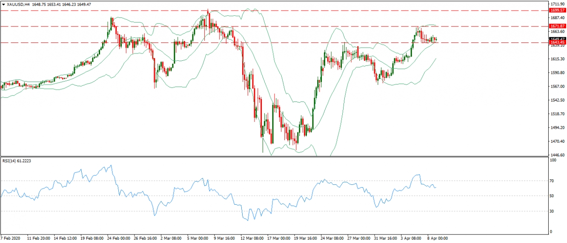
Task: Select the red 1671.87 price level tag
Action: coord(557,26)
